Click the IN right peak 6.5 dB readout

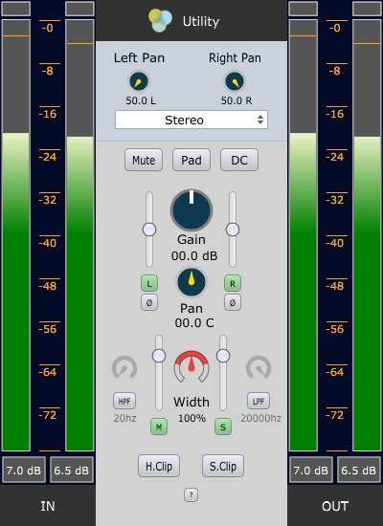pyautogui.click(x=72, y=470)
